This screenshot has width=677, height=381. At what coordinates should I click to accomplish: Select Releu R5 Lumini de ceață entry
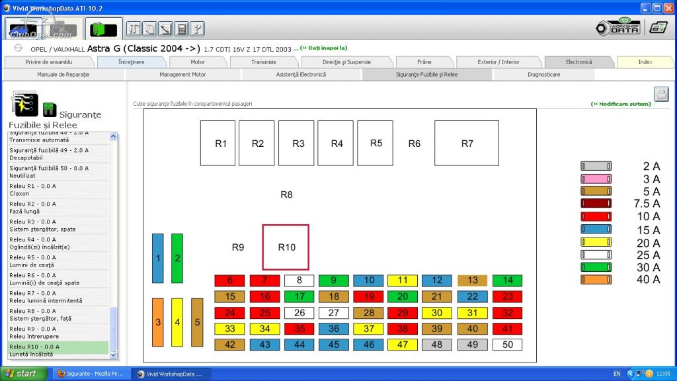pos(58,261)
